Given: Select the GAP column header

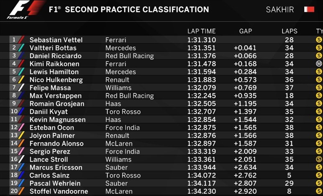Looking at the screenshot, I should point(246,31).
